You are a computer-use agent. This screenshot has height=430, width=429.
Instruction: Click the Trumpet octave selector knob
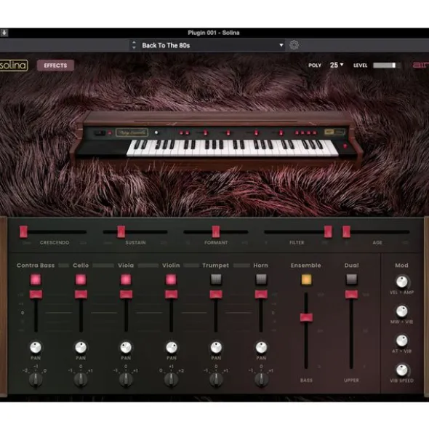tap(216, 380)
